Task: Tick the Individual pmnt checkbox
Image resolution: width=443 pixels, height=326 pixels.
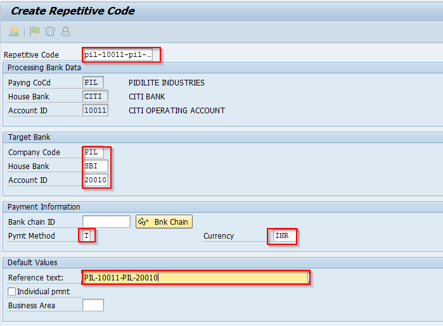Action: coord(11,292)
